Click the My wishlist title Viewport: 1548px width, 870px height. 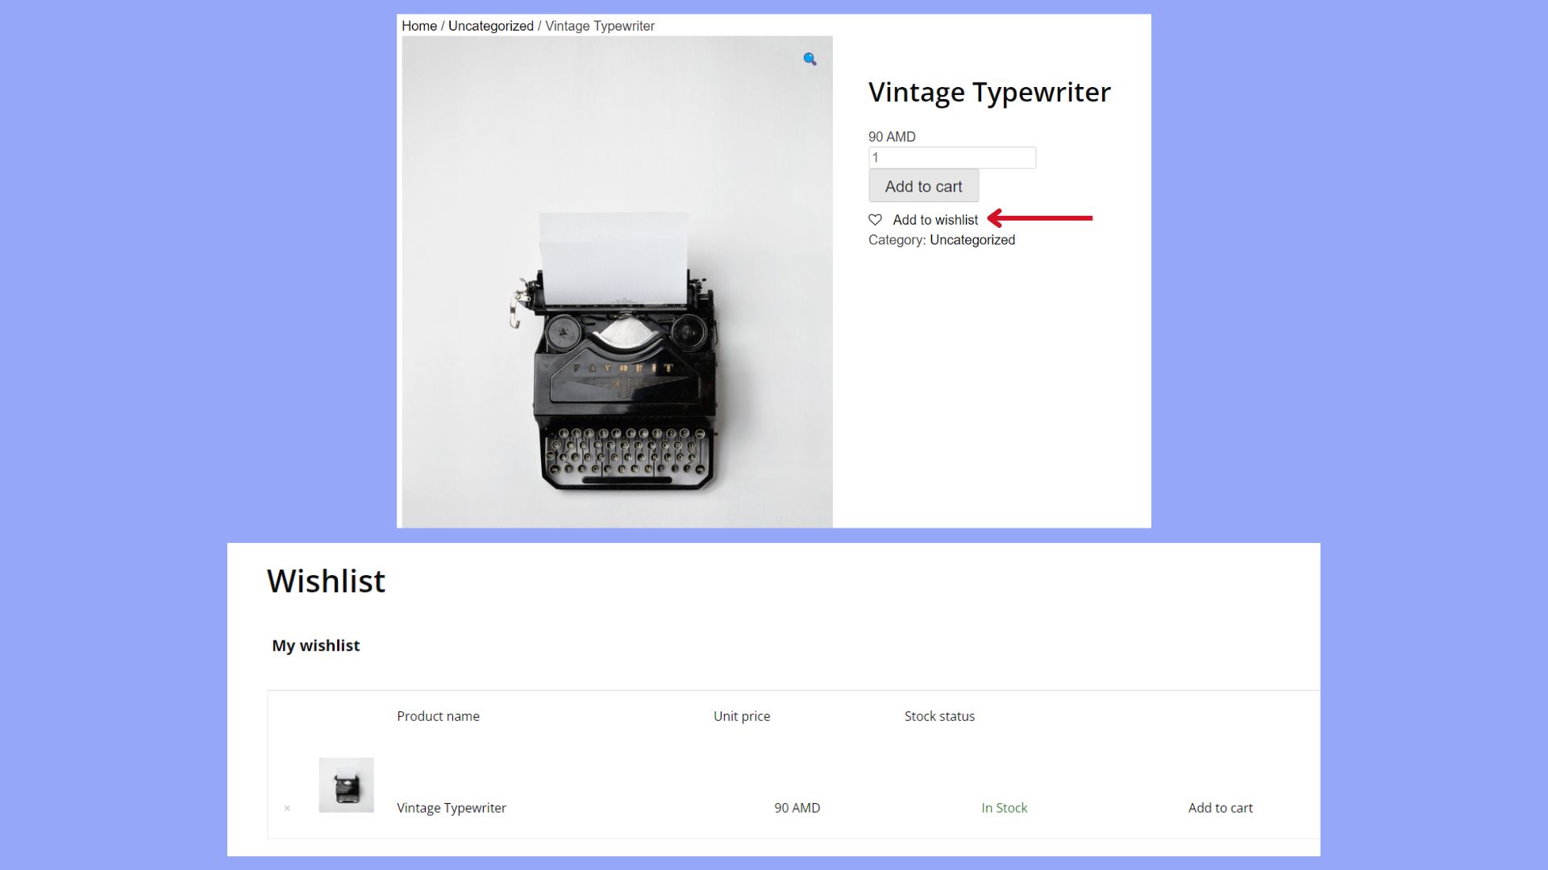(x=315, y=645)
